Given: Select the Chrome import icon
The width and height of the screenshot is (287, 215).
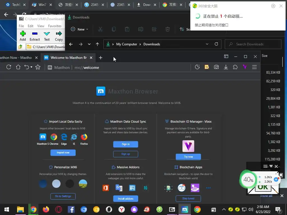Looking at the screenshot, I should (x=54, y=137).
